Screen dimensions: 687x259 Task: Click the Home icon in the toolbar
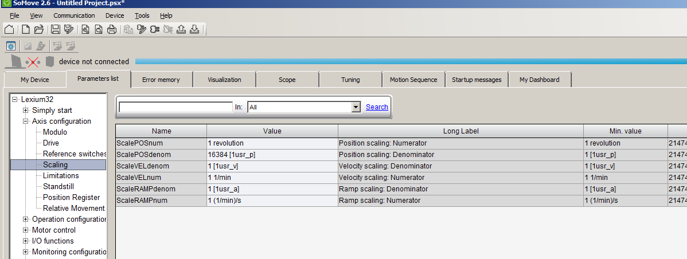tap(10, 29)
